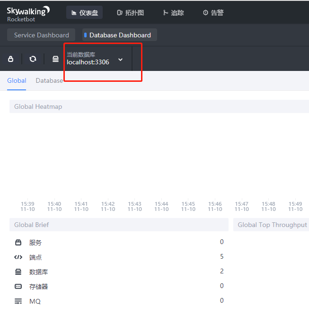Click the 15:44 heatmap axis label
This screenshot has height=315, width=309.
click(x=161, y=206)
